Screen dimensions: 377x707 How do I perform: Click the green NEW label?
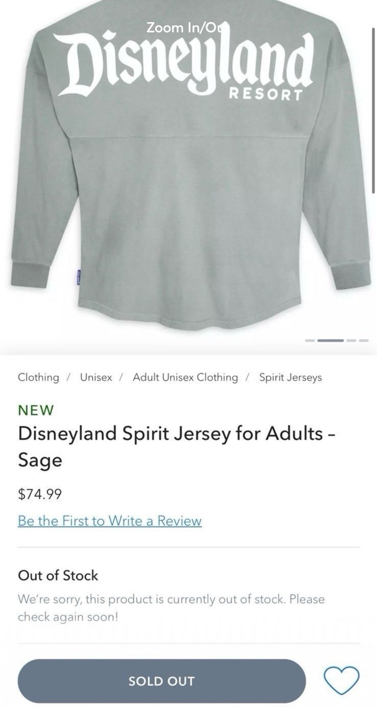(x=36, y=410)
